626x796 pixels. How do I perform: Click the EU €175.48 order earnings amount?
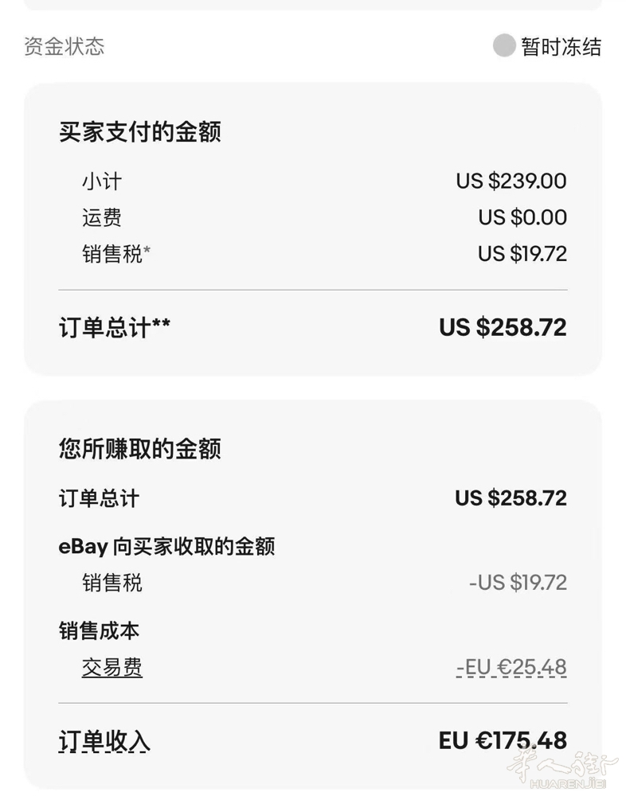tap(503, 740)
